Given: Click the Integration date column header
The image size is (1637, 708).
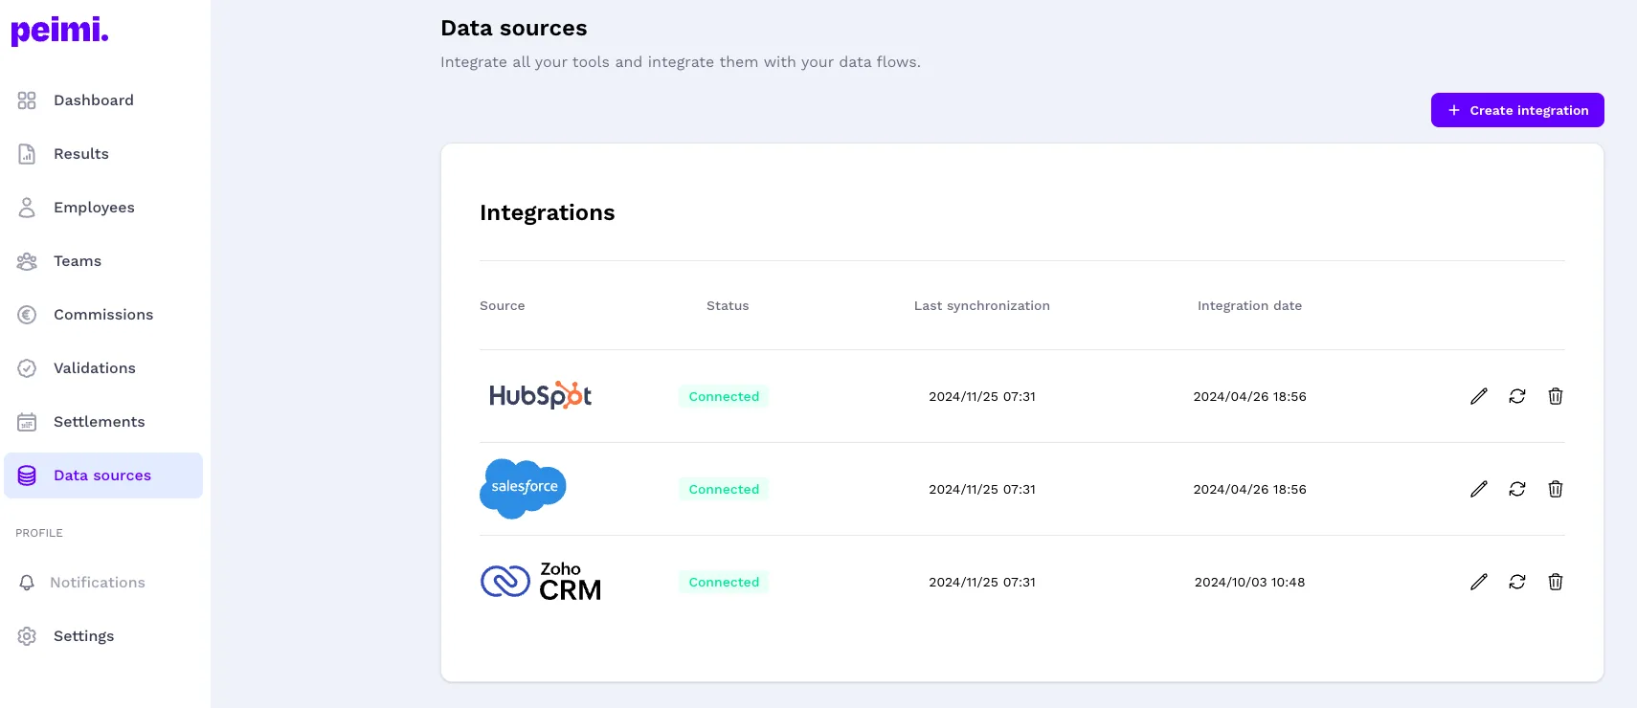Looking at the screenshot, I should [x=1249, y=306].
